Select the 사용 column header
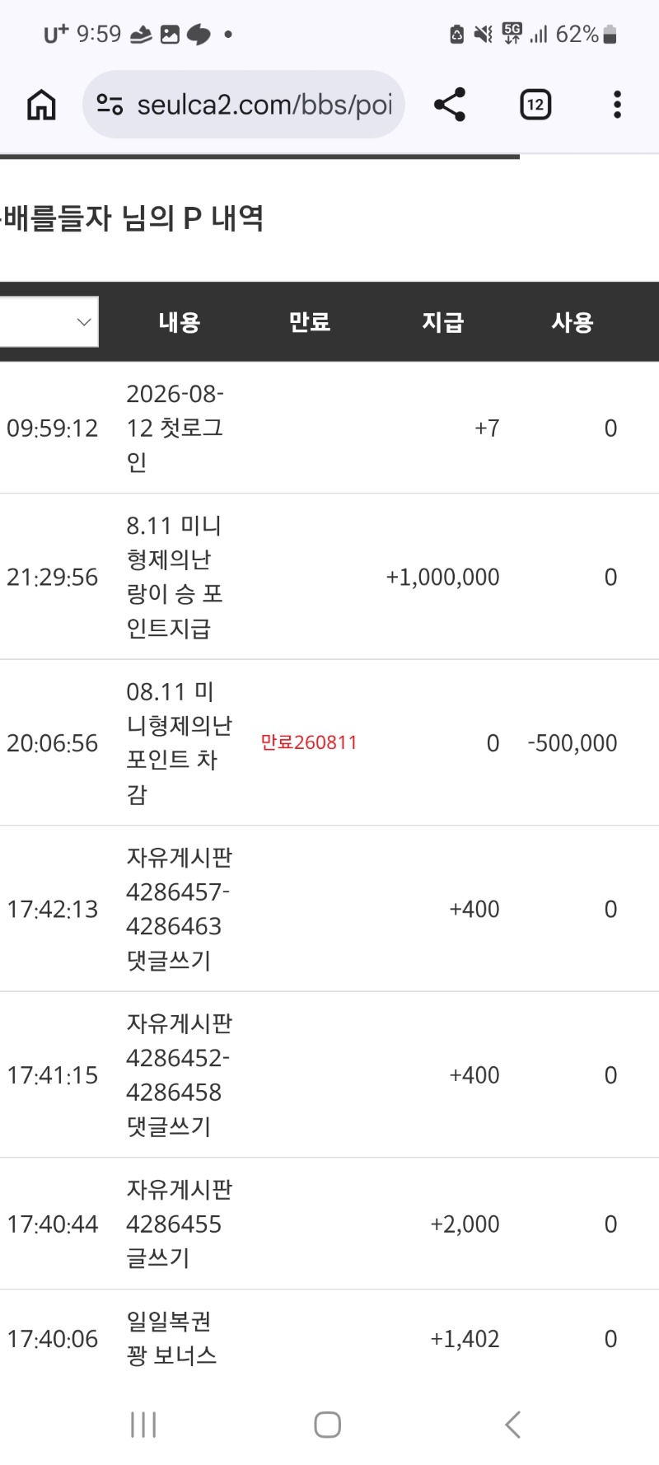Image resolution: width=659 pixels, height=1465 pixels. coord(573,322)
